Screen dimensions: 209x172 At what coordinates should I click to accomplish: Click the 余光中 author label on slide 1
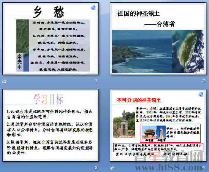pyautogui.click(x=19, y=62)
